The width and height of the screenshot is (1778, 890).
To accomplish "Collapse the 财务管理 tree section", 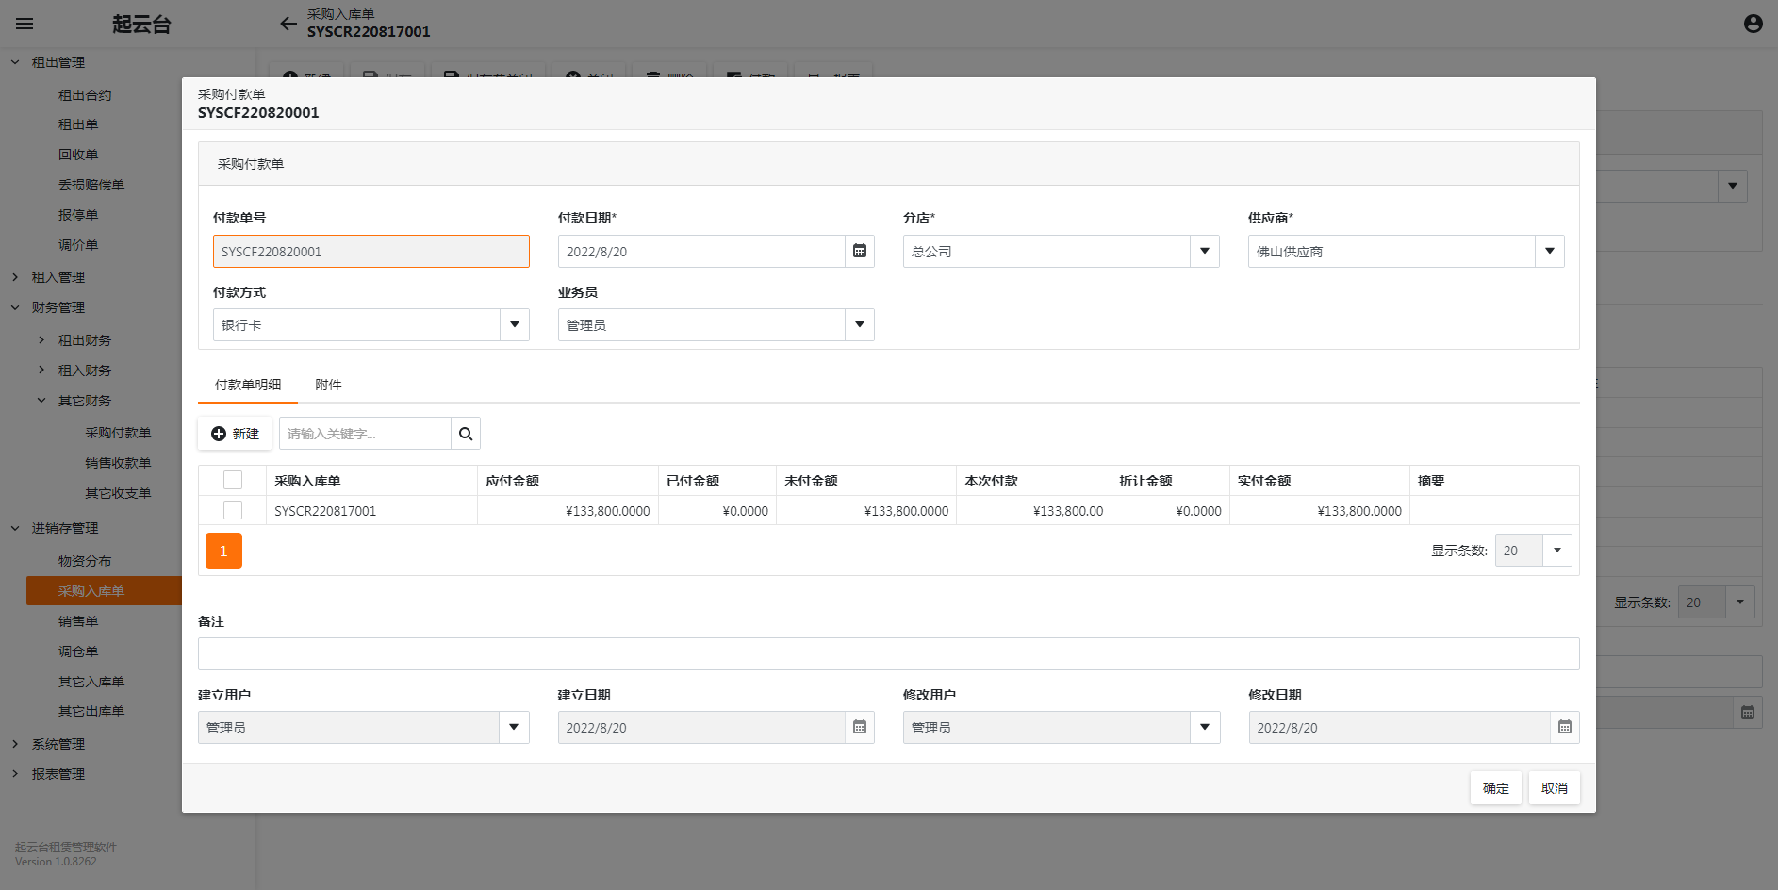I will click(15, 307).
